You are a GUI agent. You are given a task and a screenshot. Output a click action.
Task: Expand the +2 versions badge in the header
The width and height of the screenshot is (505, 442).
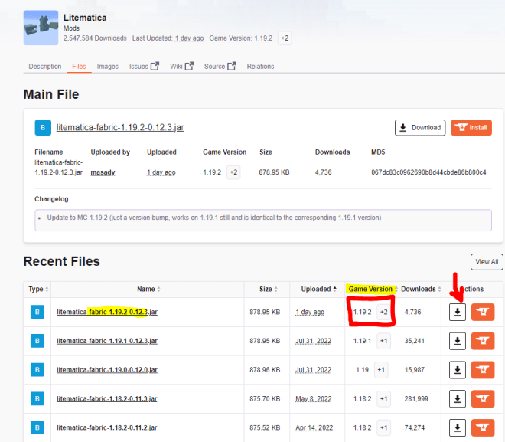pos(285,38)
